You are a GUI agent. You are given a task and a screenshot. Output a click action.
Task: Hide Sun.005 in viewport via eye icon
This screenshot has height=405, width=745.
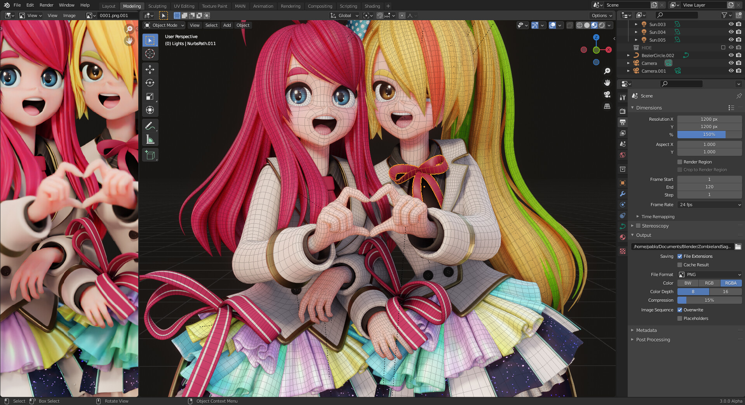(x=731, y=40)
